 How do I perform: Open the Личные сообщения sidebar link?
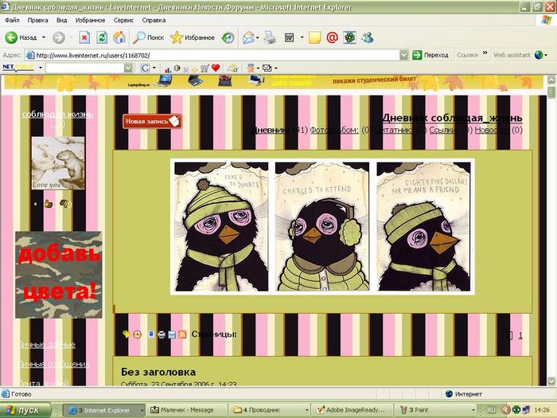[53, 364]
